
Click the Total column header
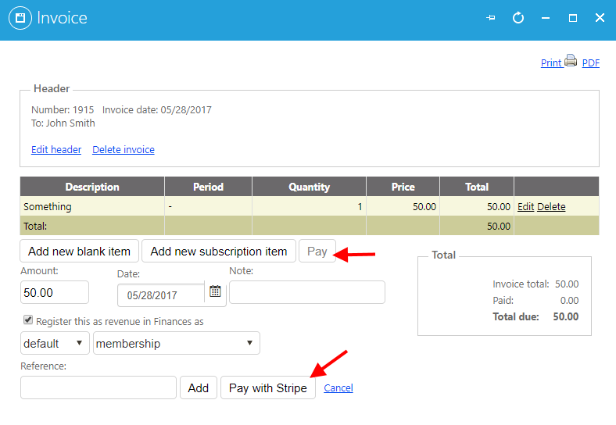pos(477,187)
